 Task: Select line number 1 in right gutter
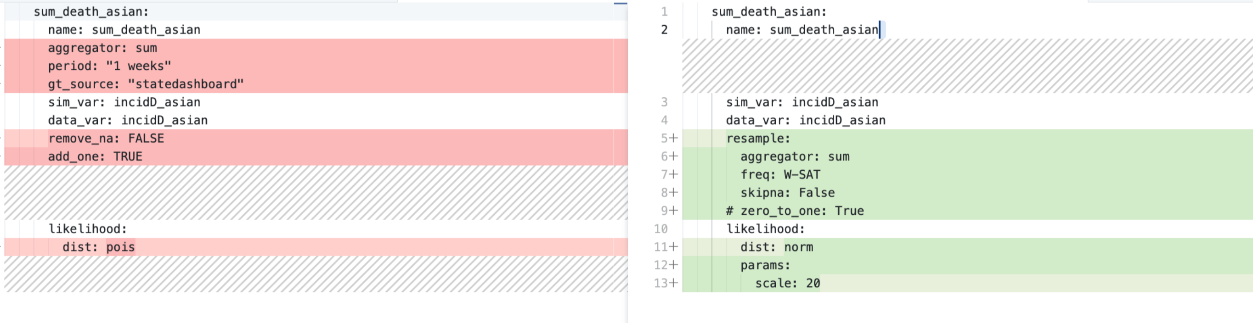point(664,11)
